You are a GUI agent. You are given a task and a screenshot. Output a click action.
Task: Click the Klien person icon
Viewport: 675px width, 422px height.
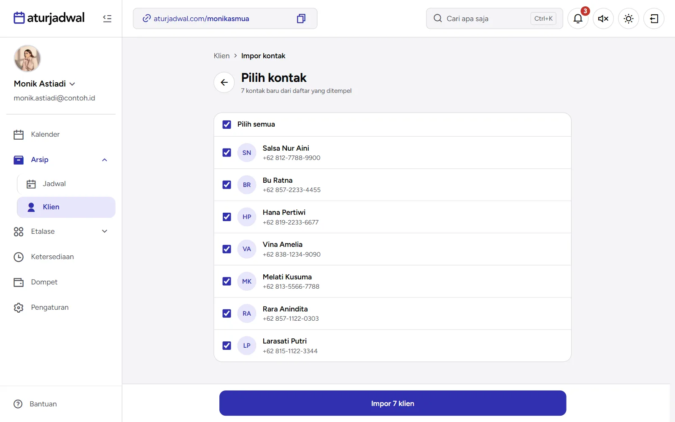31,207
